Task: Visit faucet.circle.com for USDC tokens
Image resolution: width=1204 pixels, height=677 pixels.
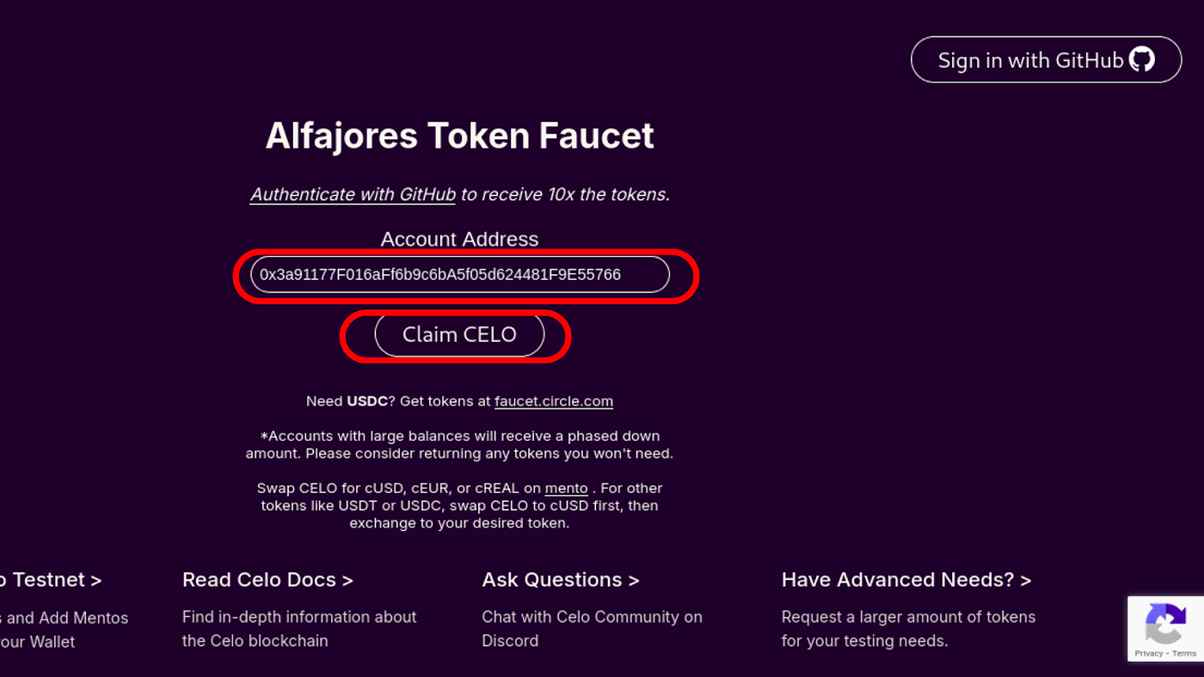Action: point(553,400)
